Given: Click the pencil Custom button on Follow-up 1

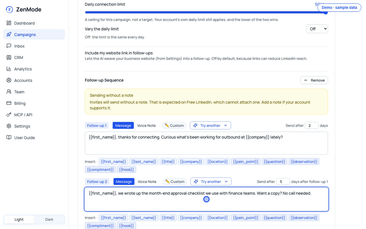Looking at the screenshot, I should [x=174, y=125].
